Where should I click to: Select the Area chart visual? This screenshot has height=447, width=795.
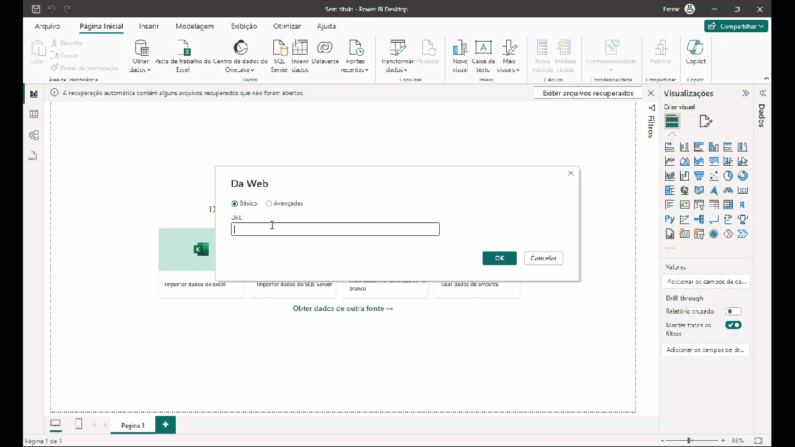click(684, 161)
